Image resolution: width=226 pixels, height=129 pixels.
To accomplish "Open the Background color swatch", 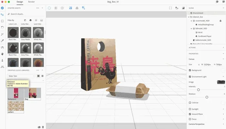I will coord(223,70).
